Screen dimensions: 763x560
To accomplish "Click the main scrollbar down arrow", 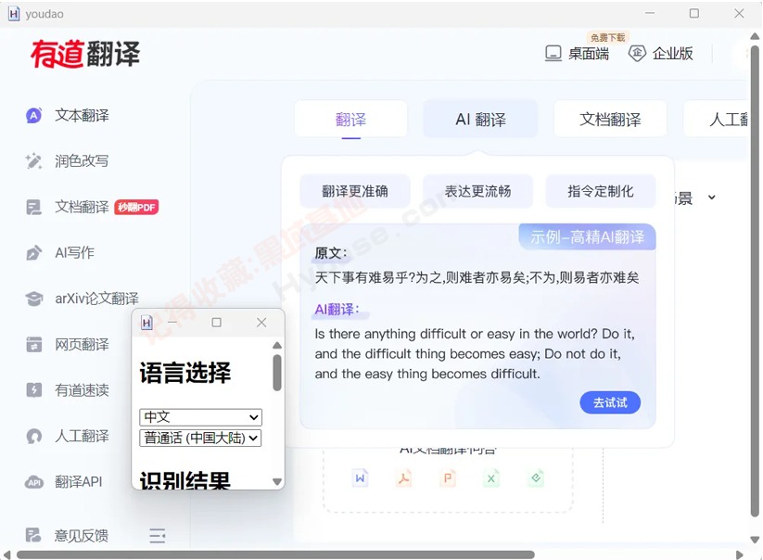I will click(755, 540).
